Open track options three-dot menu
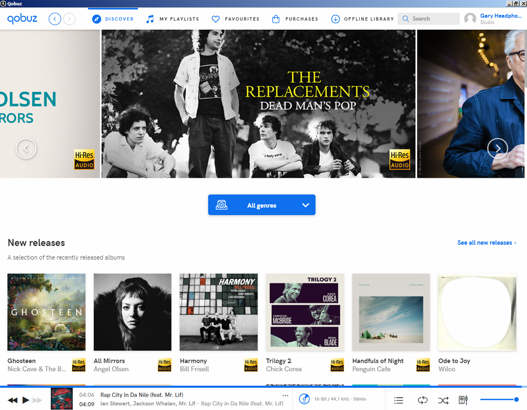 coord(285,395)
